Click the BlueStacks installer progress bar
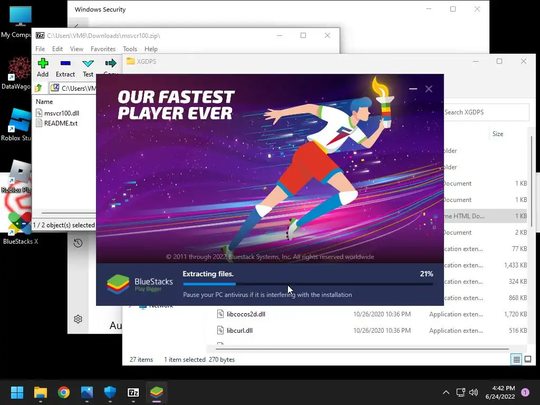Screen dimensions: 540x405 tap(308, 284)
